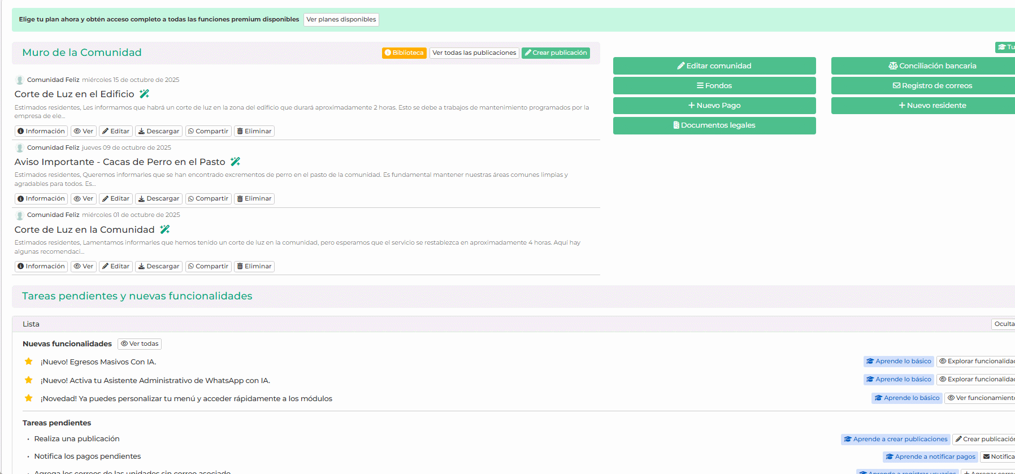
Task: Click Descargar for Cacas de Perro post
Action: pos(159,199)
